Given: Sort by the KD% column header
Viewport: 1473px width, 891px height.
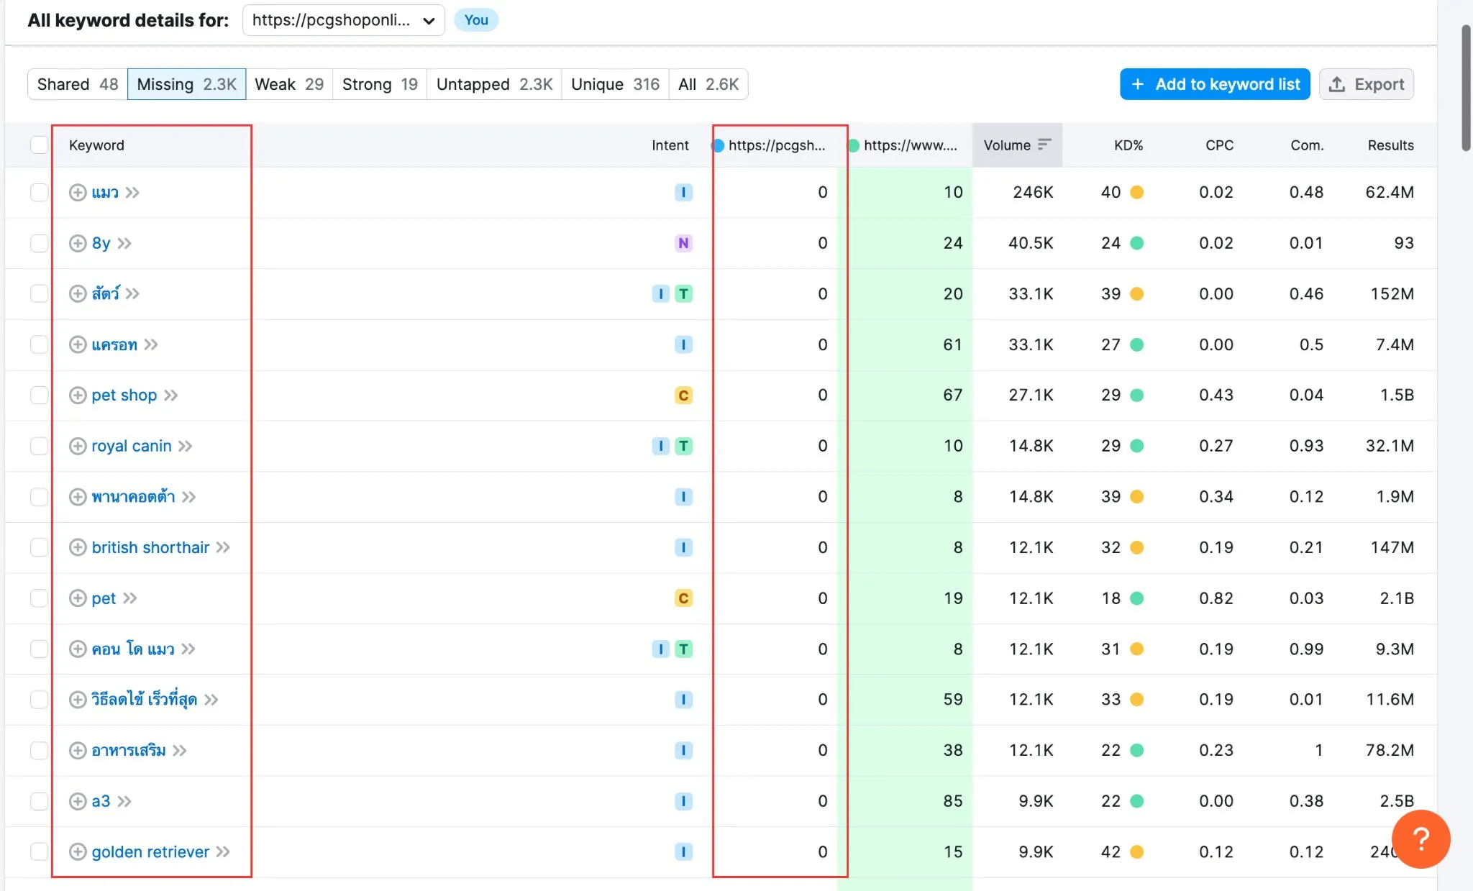Looking at the screenshot, I should (1128, 145).
